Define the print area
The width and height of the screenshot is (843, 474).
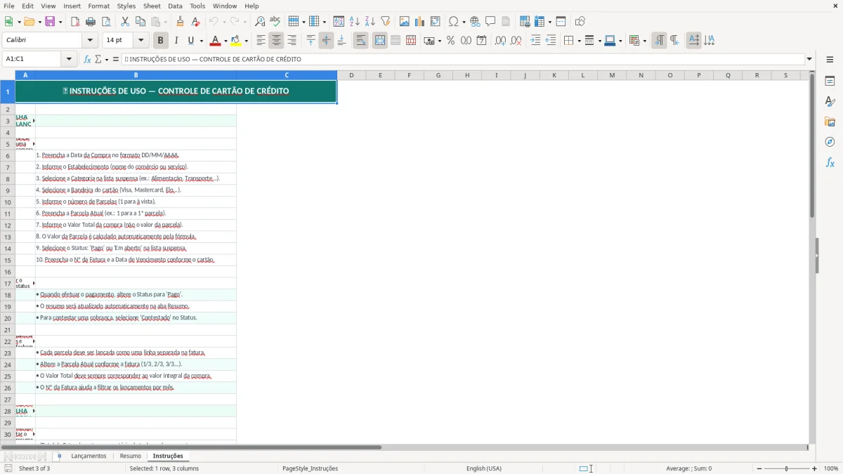[x=525, y=22]
